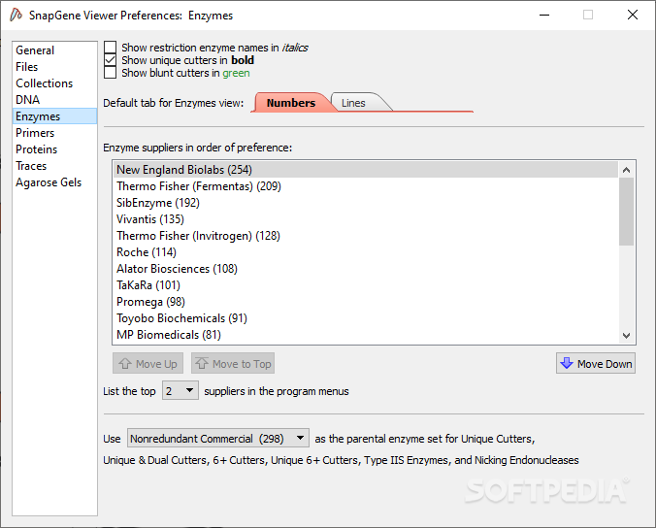This screenshot has height=528, width=656.
Task: Click the supplier list scroll down arrow
Action: click(x=626, y=335)
